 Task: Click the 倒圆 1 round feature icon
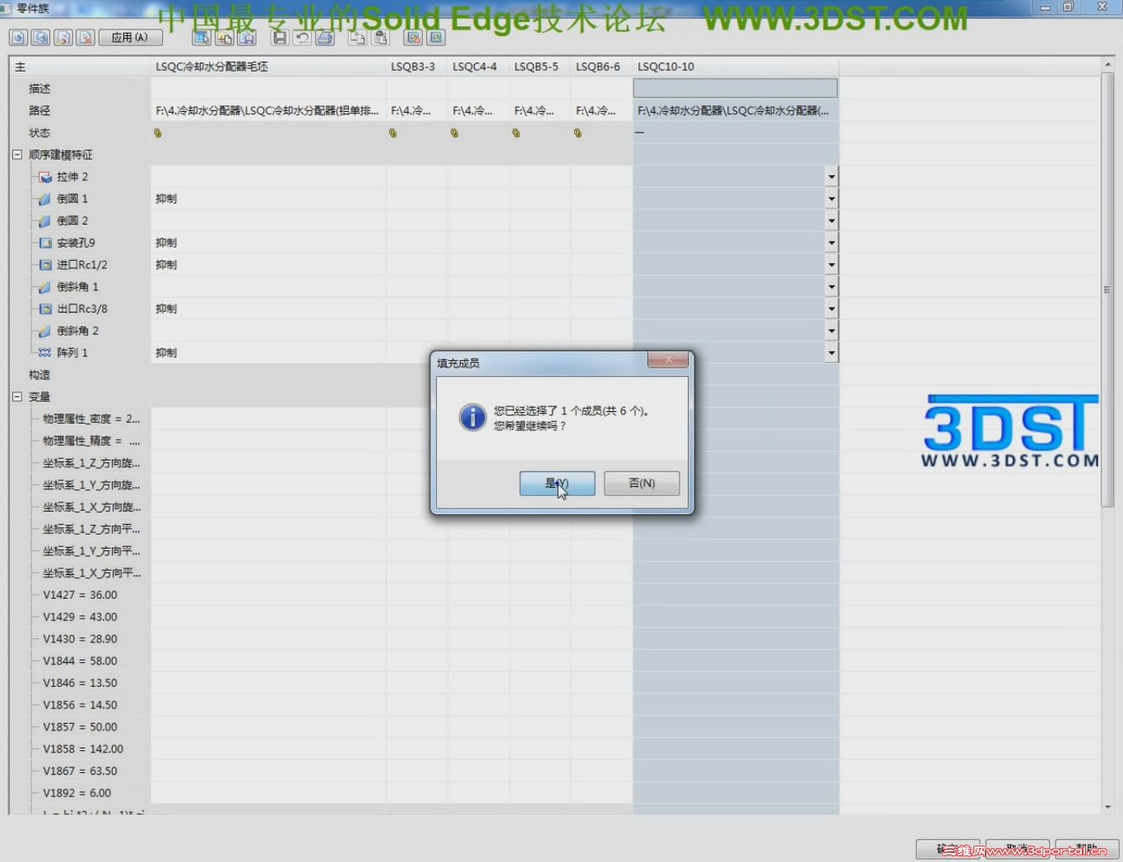tap(45, 199)
